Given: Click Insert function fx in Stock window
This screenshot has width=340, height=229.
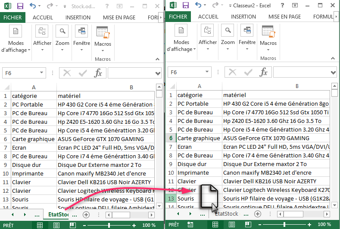Looking at the screenshot, I should [x=98, y=73].
